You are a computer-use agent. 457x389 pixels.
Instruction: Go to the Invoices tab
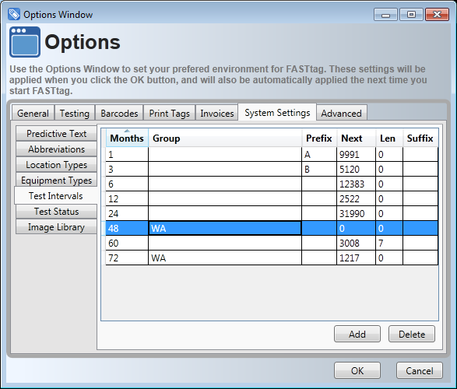(x=217, y=113)
